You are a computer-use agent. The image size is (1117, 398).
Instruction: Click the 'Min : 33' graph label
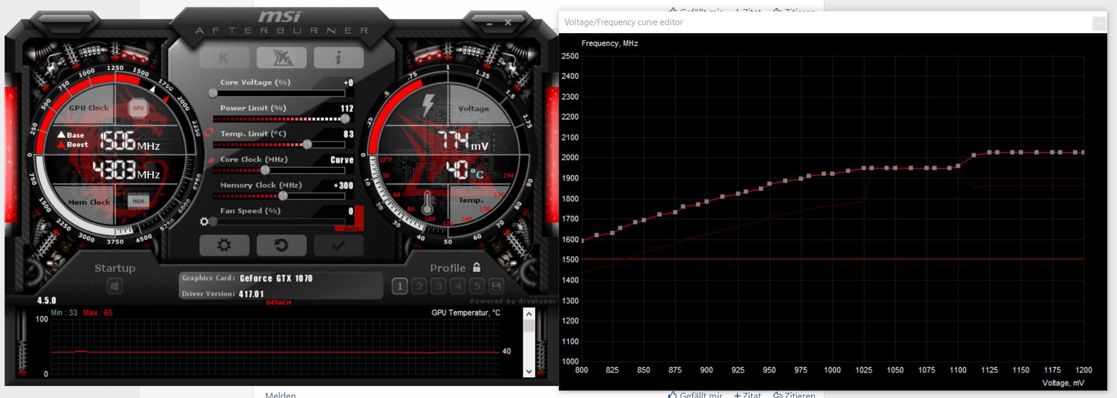coord(64,313)
